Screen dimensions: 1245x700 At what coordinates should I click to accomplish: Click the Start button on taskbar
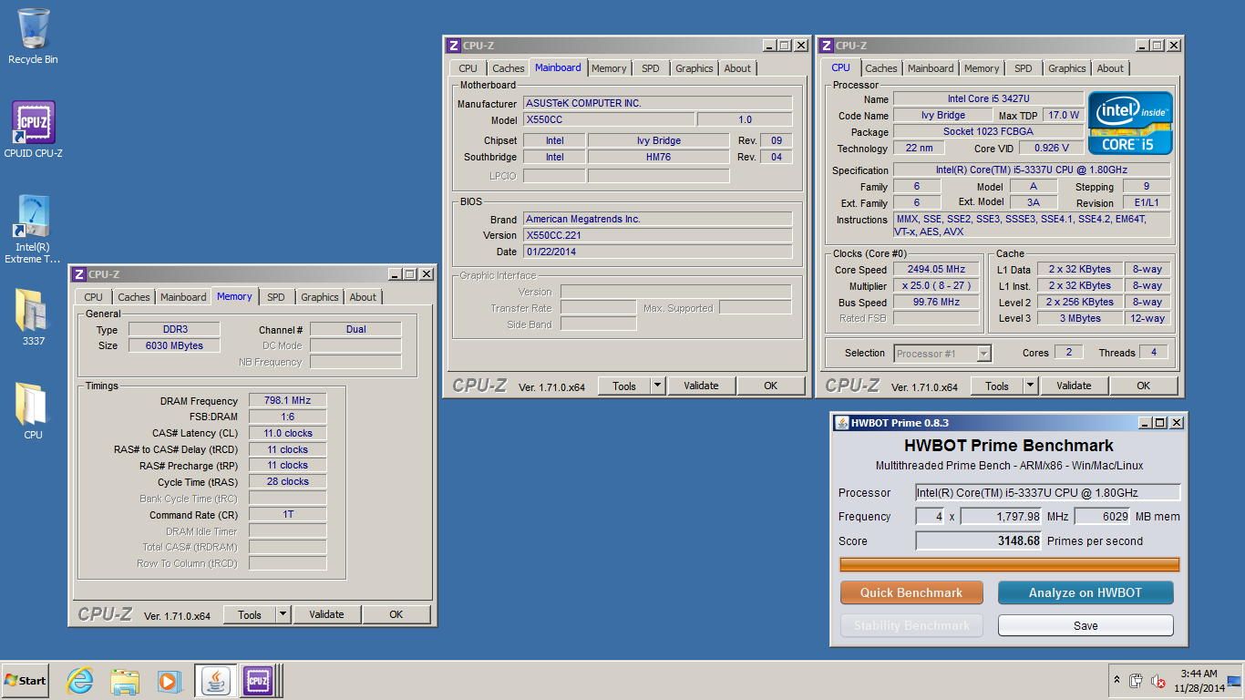point(25,680)
